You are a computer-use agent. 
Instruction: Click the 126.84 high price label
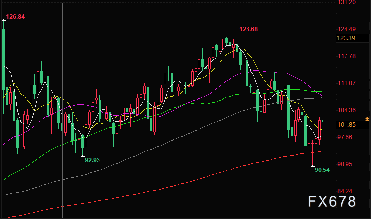tap(15, 17)
